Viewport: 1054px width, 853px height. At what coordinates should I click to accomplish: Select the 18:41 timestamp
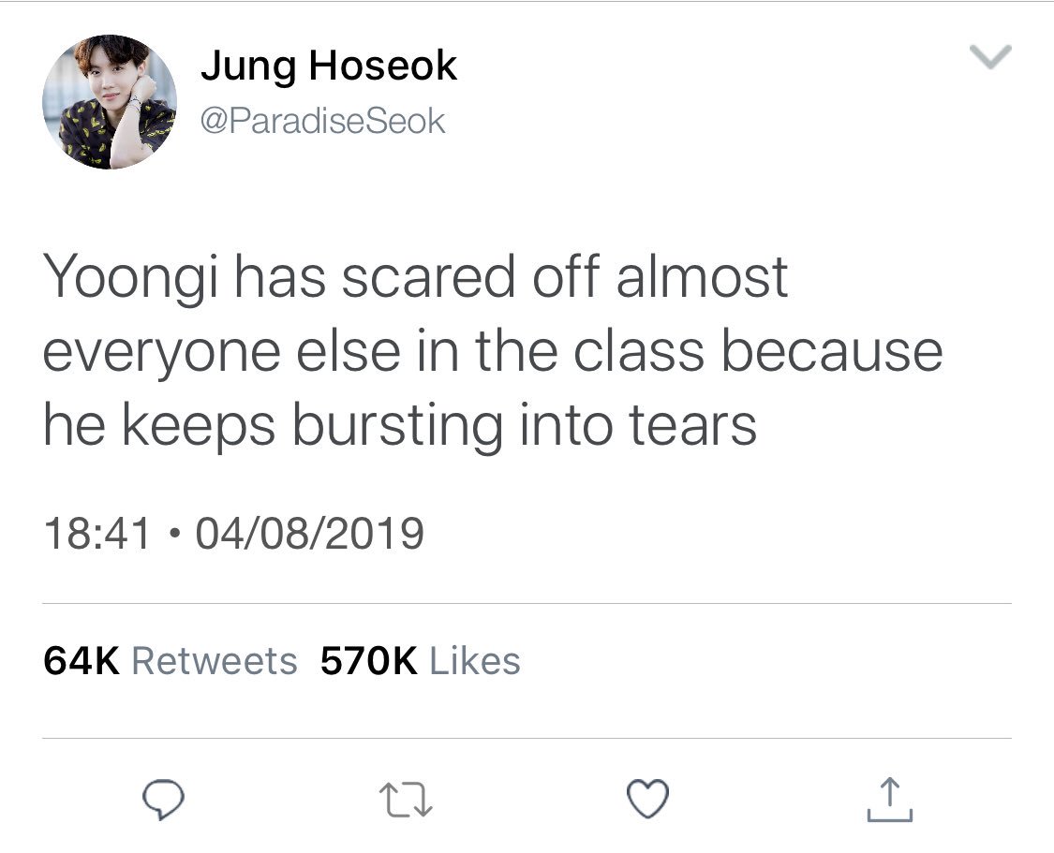pyautogui.click(x=96, y=534)
